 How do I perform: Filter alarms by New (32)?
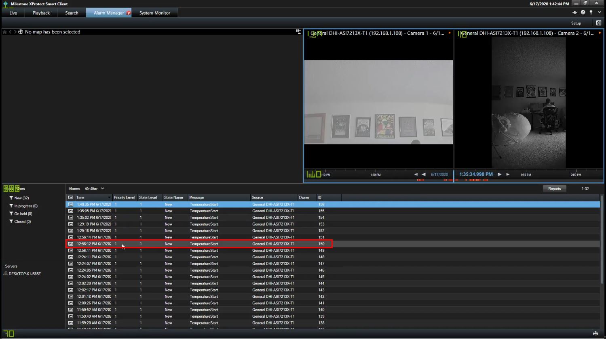click(x=21, y=198)
